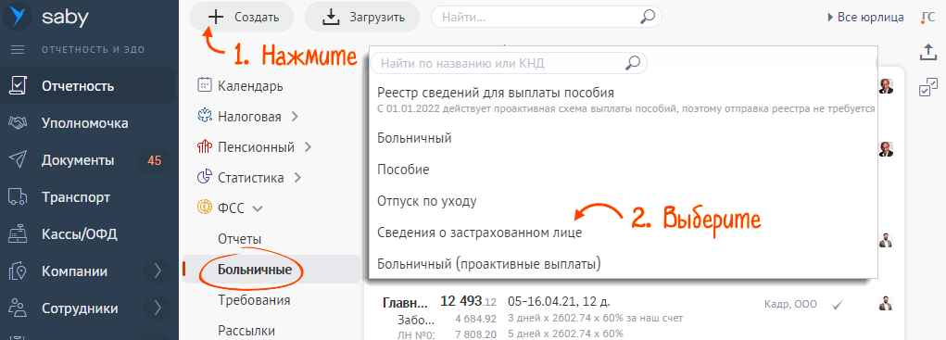Open the Отчетность section in sidebar
Viewport: 946px width, 340px height.
pos(87,85)
